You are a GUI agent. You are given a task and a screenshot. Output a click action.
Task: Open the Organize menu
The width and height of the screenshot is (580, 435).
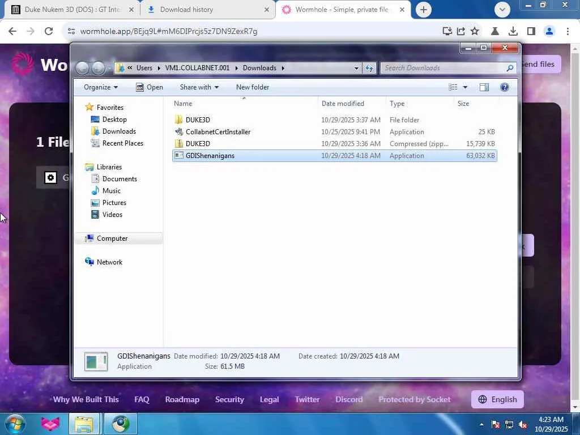click(x=101, y=87)
